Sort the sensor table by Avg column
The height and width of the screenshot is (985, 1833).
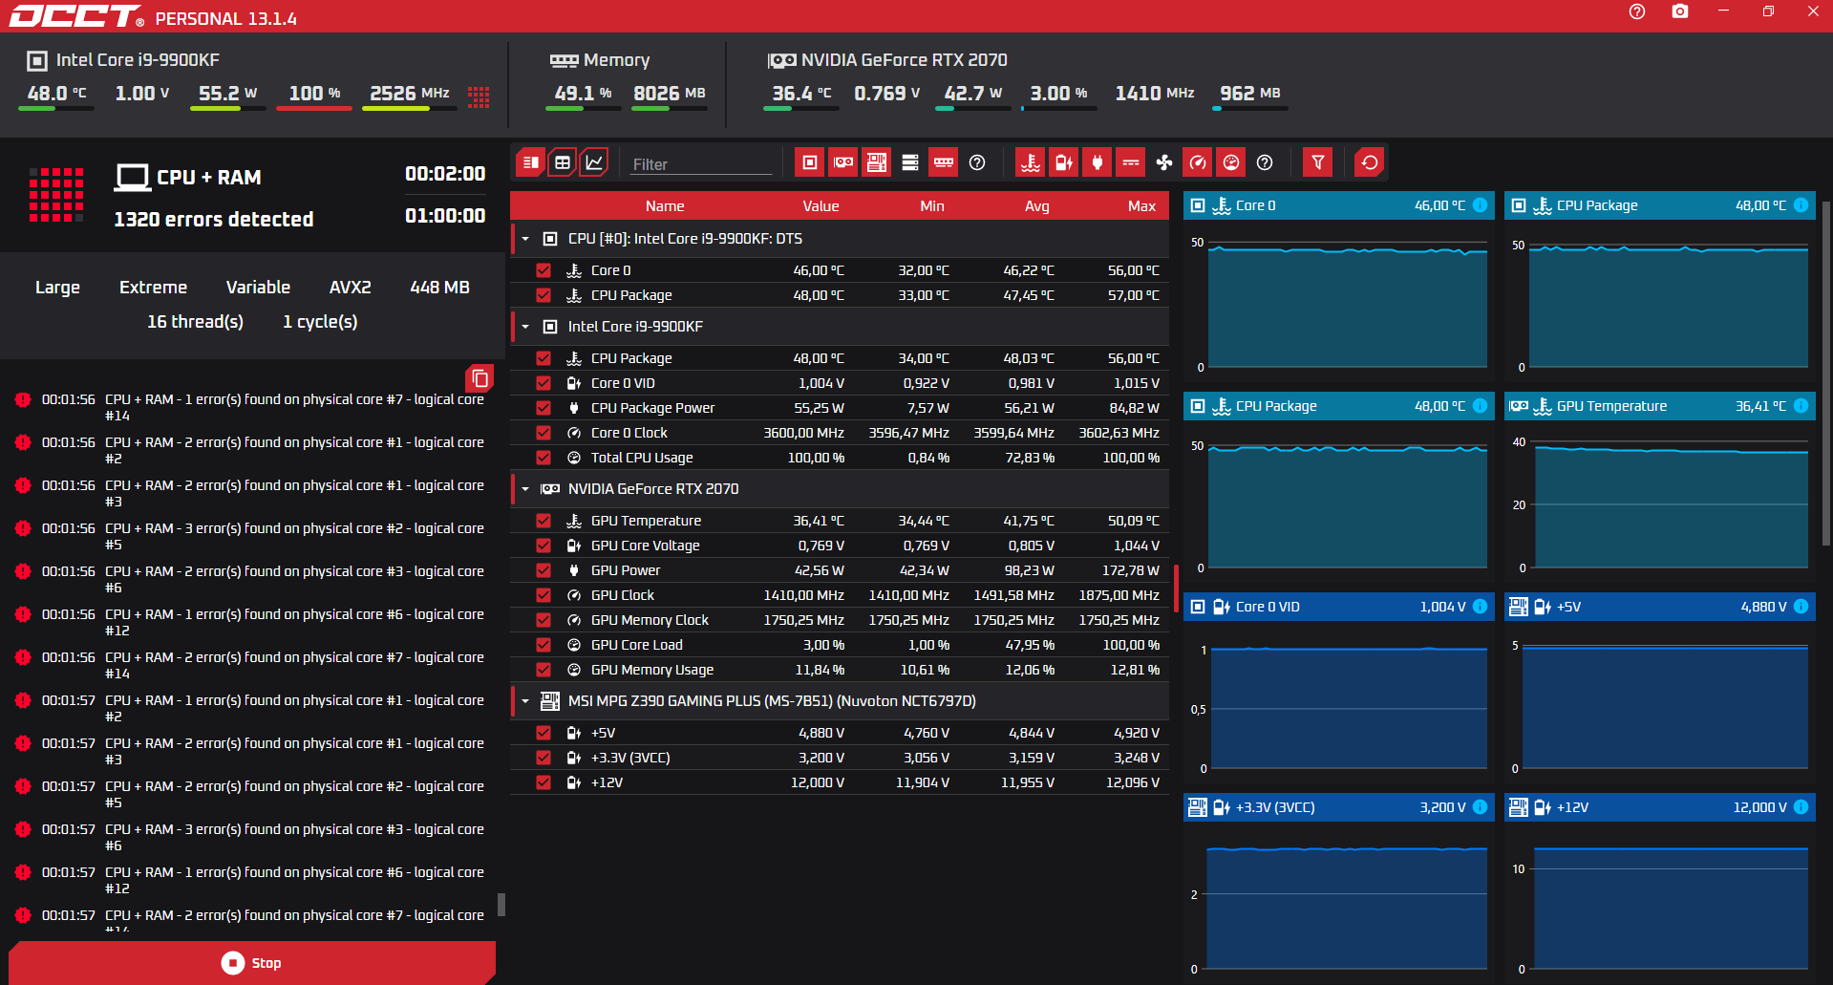[1037, 206]
